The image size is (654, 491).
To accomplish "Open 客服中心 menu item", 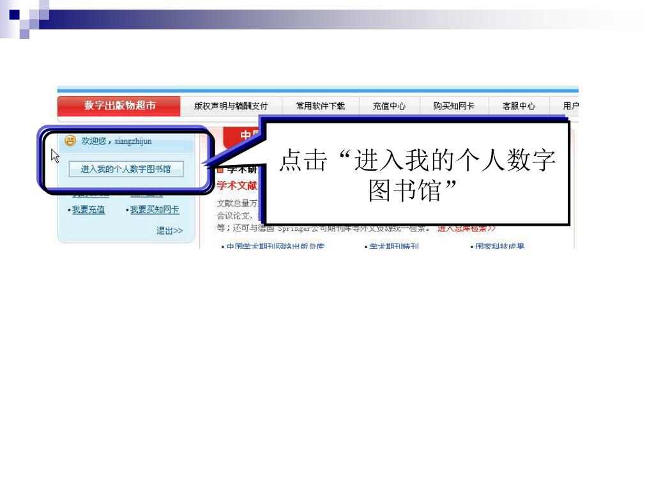I will [x=519, y=106].
